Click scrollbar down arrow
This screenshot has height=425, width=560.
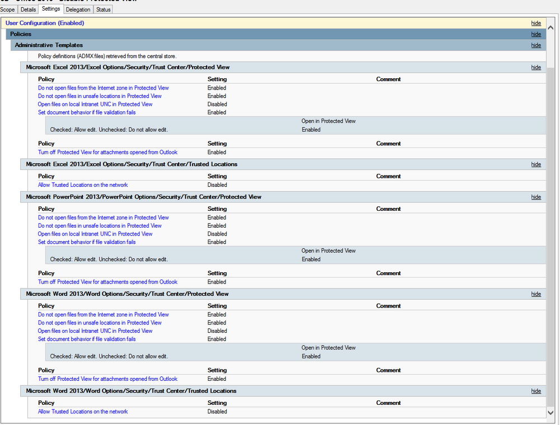click(x=550, y=412)
